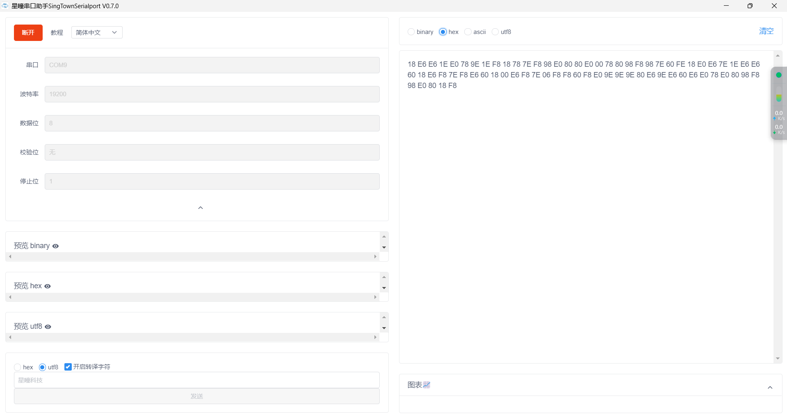Minimize the SingTownSerialport window
Viewport: 787px width, 416px height.
tap(726, 6)
